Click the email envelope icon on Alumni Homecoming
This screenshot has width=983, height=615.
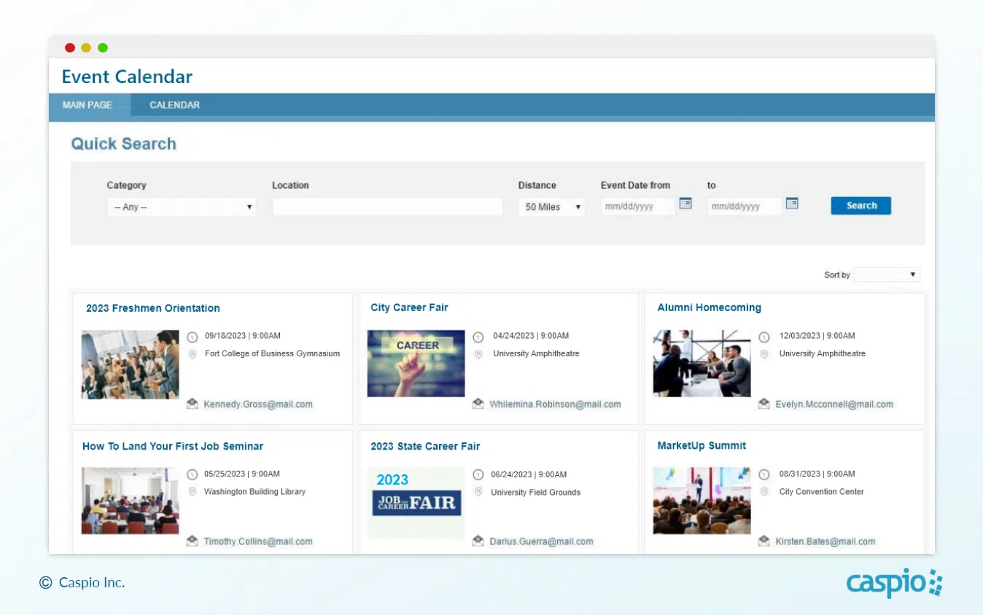(x=764, y=404)
